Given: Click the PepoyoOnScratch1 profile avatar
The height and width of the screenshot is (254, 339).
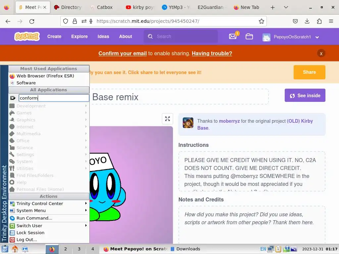Looking at the screenshot, I should [266, 37].
